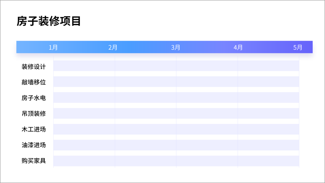Select the 装修设计 task label
Image resolution: width=325 pixels, height=183 pixels.
click(34, 67)
